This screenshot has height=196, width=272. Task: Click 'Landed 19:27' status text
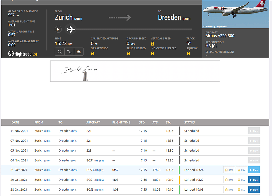(194, 180)
